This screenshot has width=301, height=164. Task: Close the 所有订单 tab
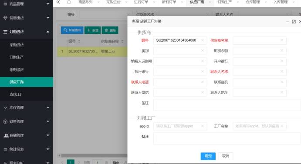(182, 2)
